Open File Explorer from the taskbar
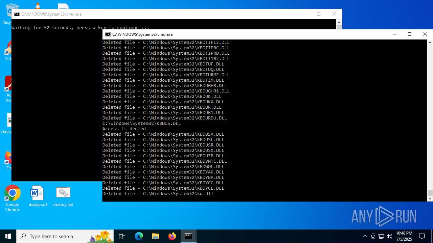Screen dimensions: 433x243 pos(155,236)
